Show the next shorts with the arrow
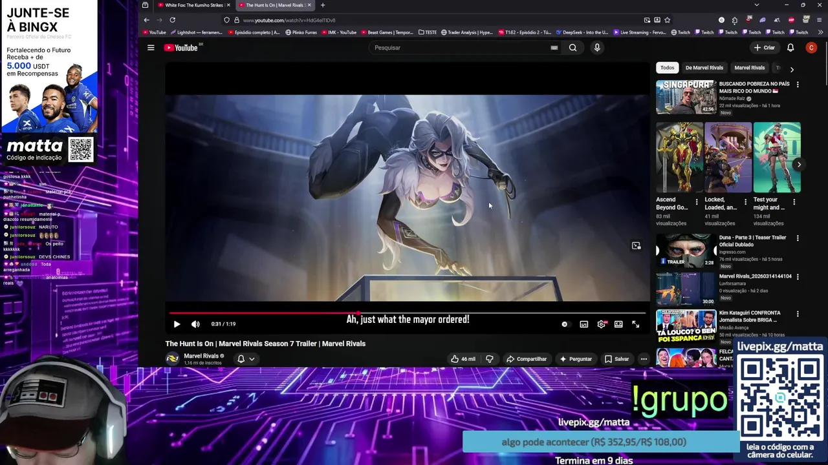 [799, 164]
